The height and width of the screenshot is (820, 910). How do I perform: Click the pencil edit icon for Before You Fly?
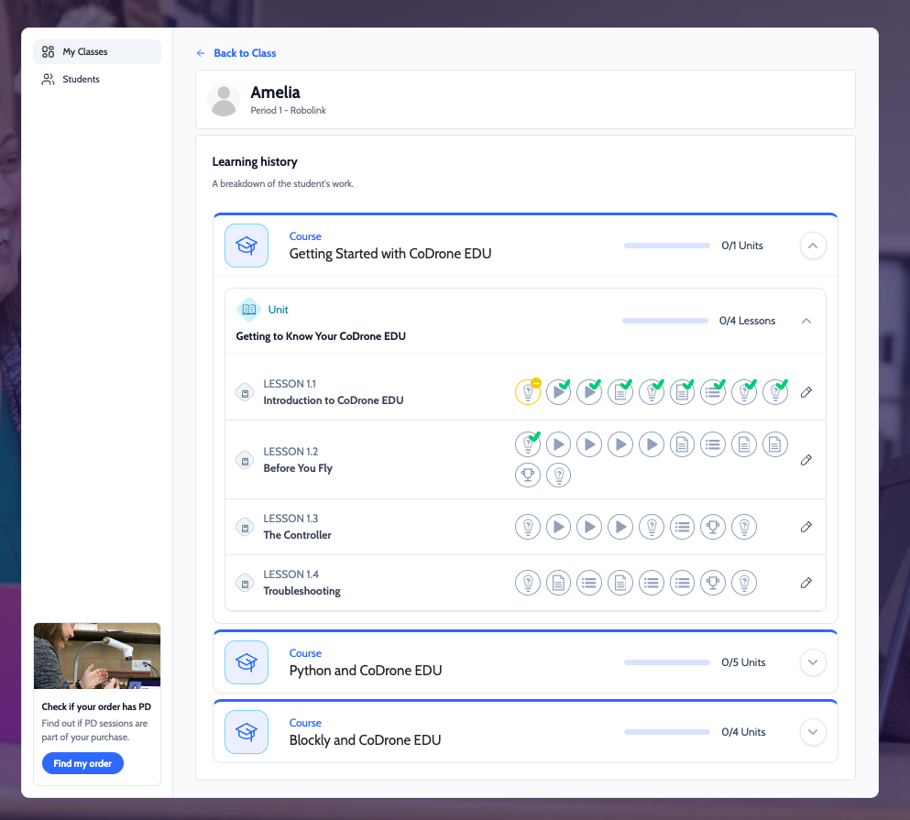806,460
